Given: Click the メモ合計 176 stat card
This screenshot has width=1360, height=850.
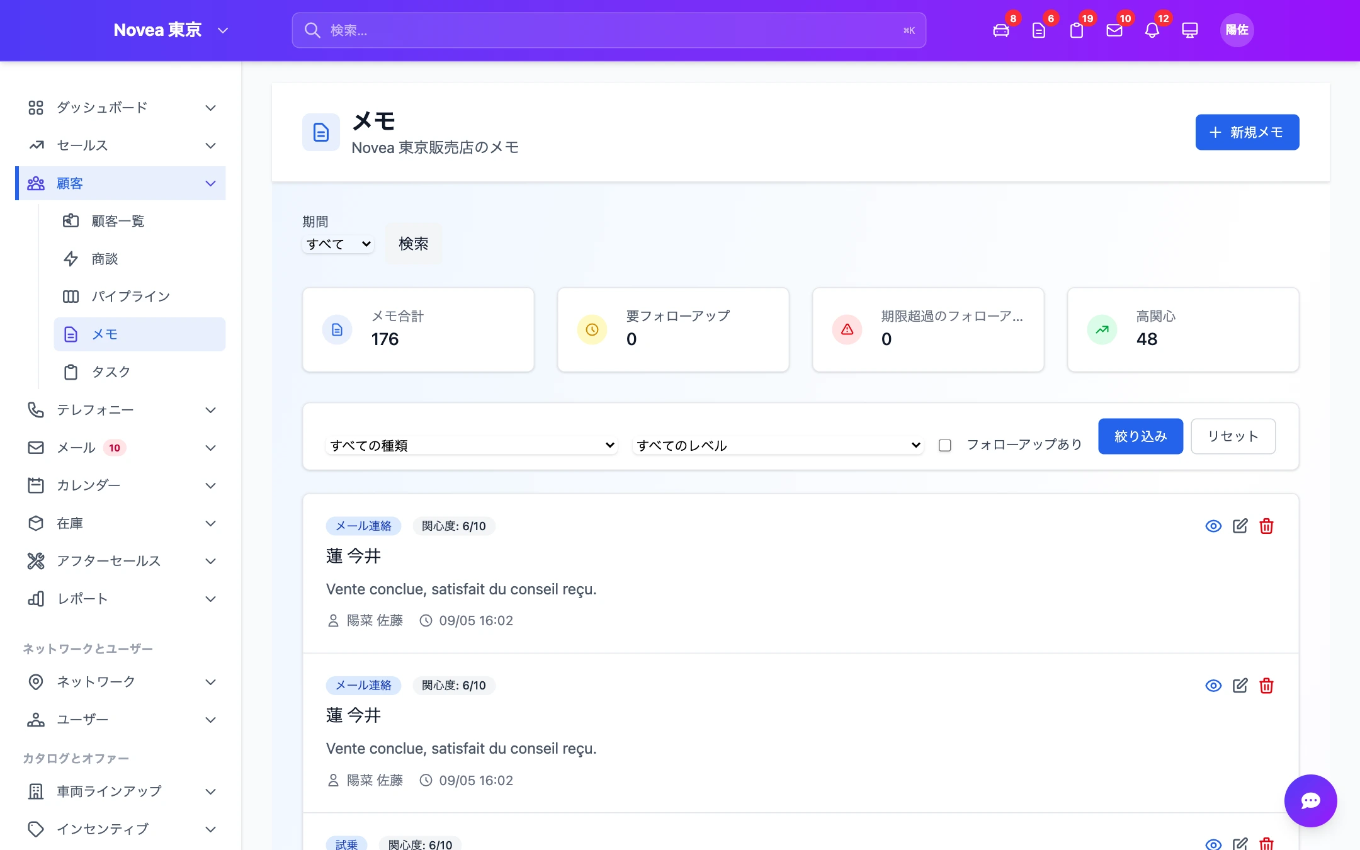Looking at the screenshot, I should coord(418,330).
